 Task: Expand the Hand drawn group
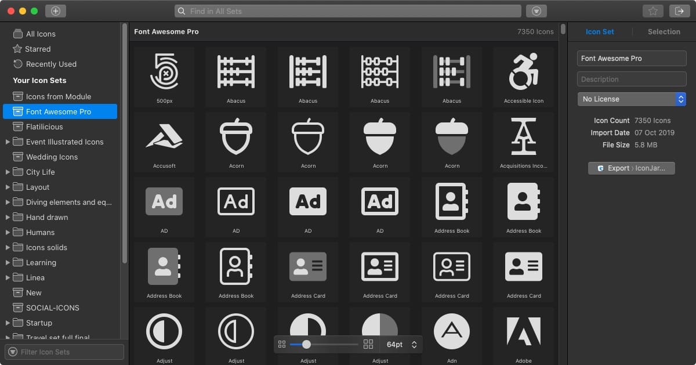point(7,217)
